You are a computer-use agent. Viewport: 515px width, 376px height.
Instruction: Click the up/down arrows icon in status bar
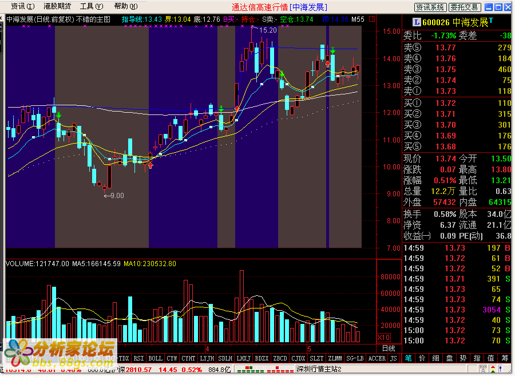[493, 369]
